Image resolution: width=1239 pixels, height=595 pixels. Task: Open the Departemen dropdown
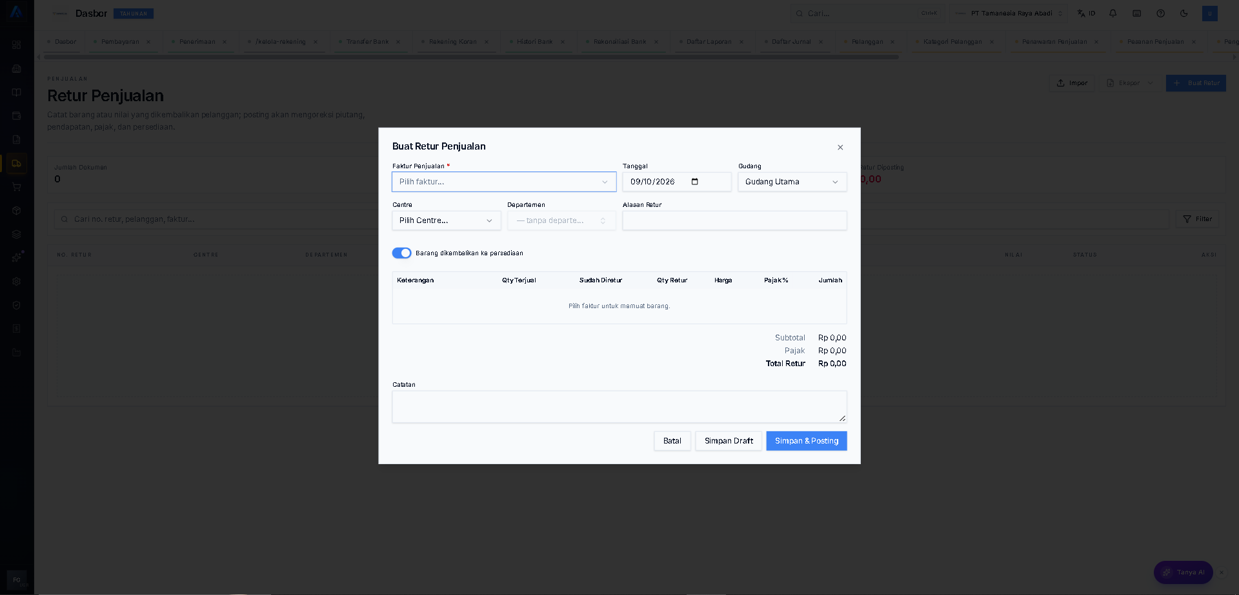pyautogui.click(x=561, y=220)
